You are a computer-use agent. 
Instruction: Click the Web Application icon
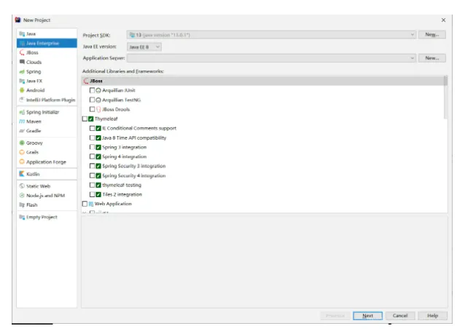point(91,204)
